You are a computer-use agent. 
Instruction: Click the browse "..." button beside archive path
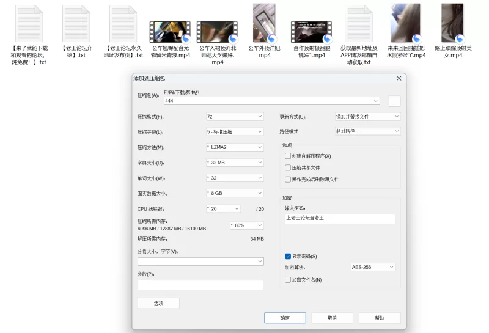[x=394, y=101]
